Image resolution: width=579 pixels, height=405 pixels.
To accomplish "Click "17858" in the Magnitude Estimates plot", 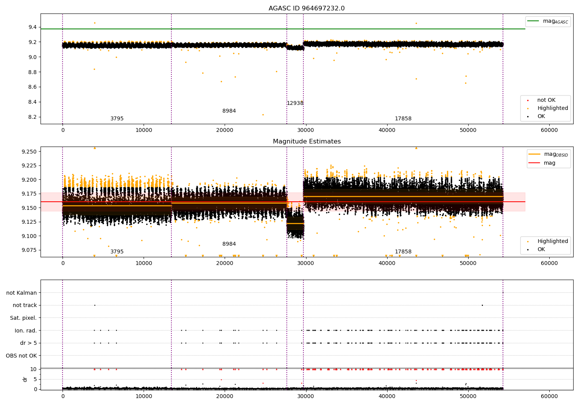I will tap(403, 252).
